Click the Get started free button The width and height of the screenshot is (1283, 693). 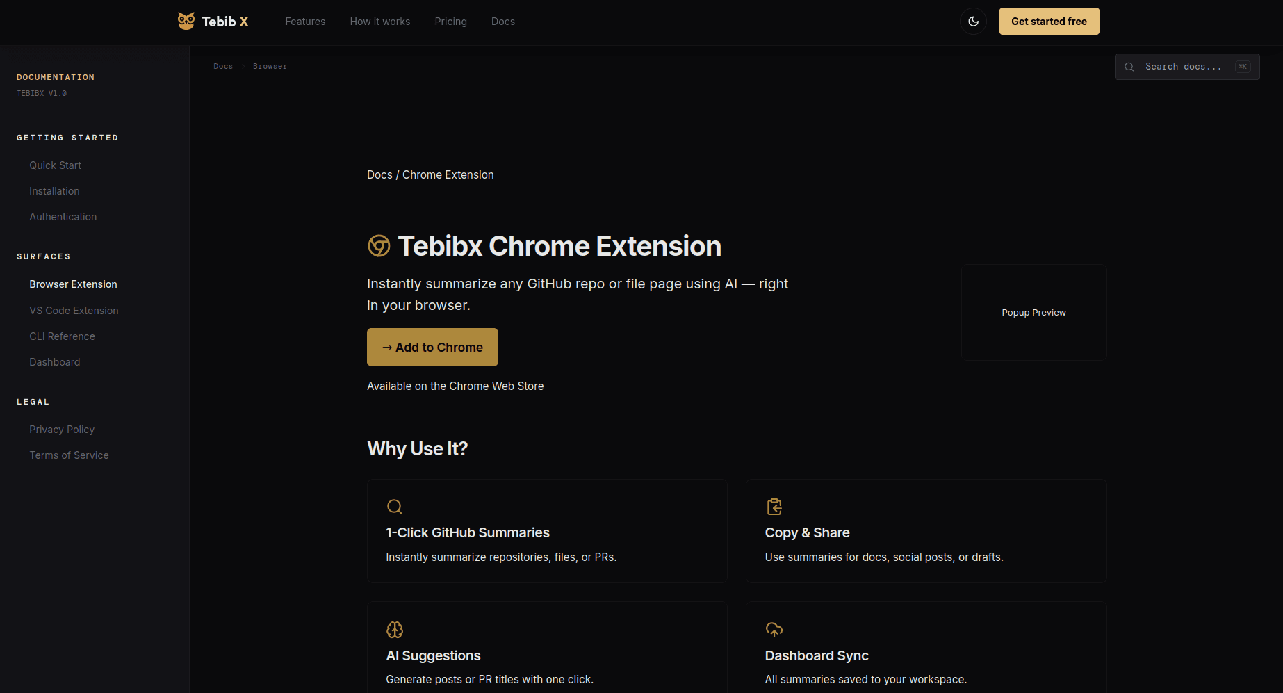[x=1049, y=22]
